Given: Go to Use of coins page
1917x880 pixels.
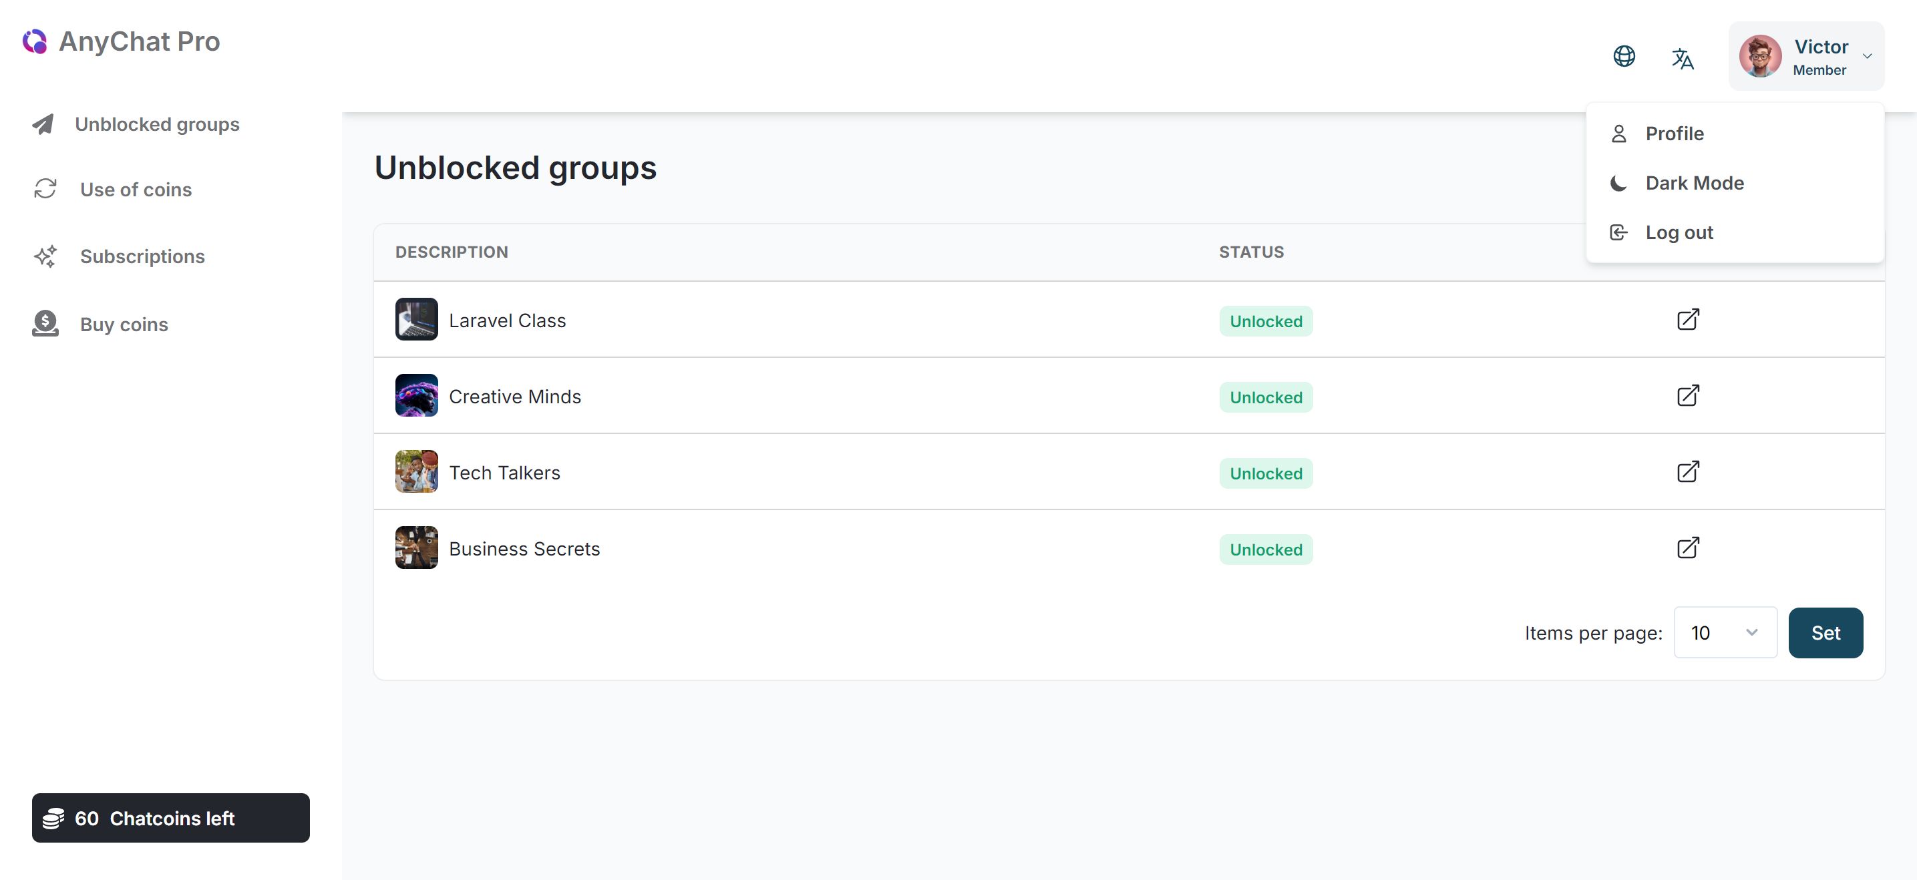Looking at the screenshot, I should (x=136, y=190).
